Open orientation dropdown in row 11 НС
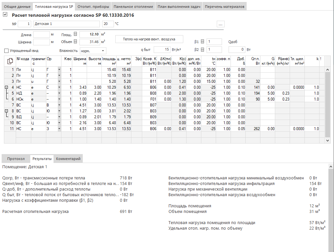This screenshot has height=252, width=334. pyautogui.click(x=59, y=129)
